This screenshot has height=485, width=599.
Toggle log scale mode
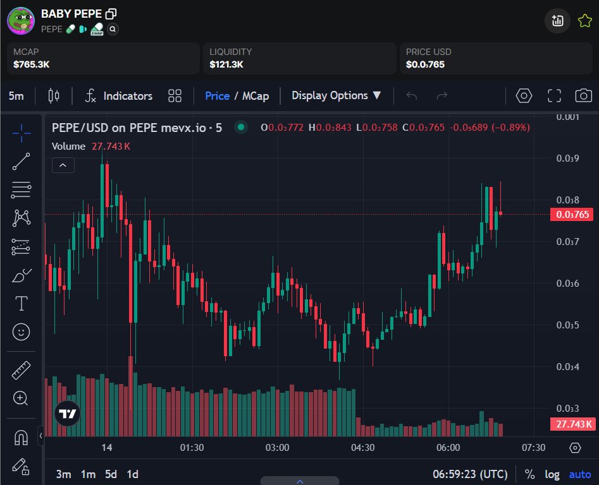click(552, 474)
